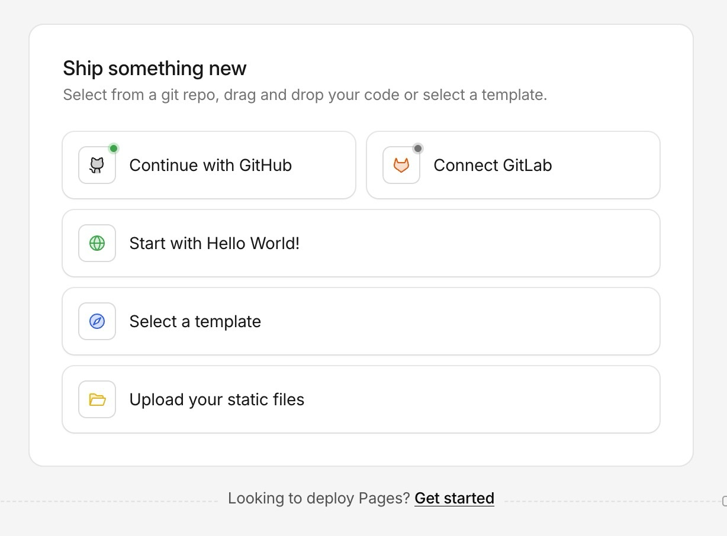Click the yellow open folder upload icon
The width and height of the screenshot is (727, 536).
tap(96, 399)
